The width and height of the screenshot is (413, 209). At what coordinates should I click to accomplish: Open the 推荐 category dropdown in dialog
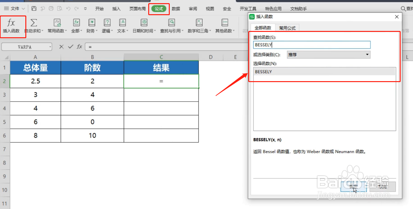pos(367,54)
